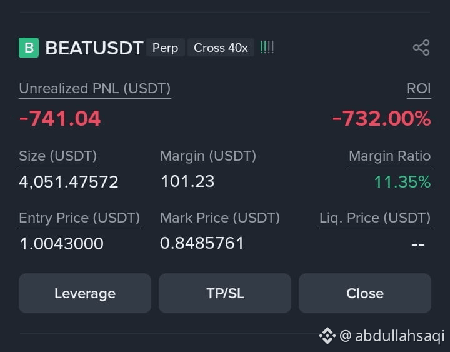Close the BEATUSDT position
The image size is (450, 352).
tap(365, 293)
